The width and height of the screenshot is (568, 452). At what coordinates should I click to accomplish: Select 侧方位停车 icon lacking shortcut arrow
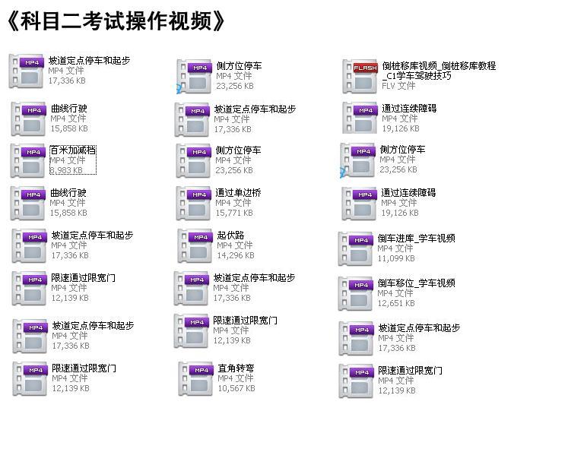click(x=194, y=161)
